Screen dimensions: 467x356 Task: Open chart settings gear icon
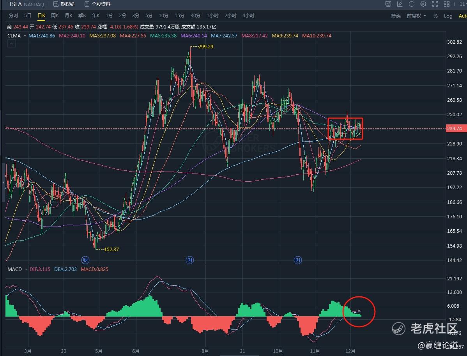(423, 4)
